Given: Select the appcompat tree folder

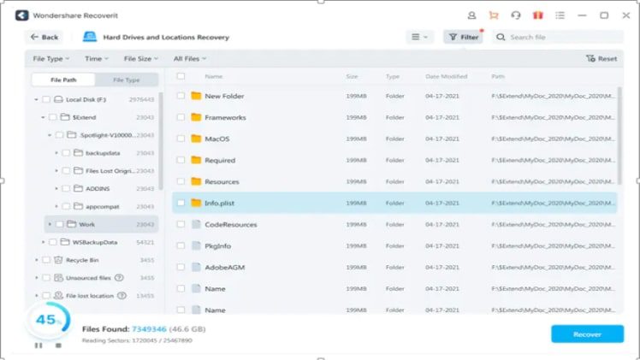Looking at the screenshot, I should click(102, 206).
